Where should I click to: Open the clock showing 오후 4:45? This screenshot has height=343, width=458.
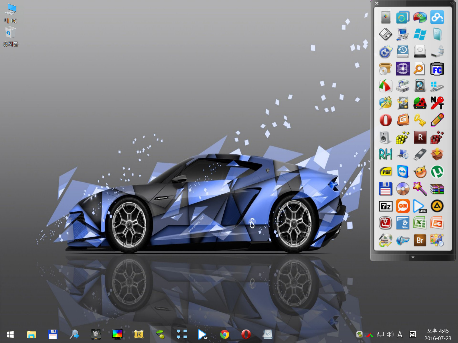438,334
